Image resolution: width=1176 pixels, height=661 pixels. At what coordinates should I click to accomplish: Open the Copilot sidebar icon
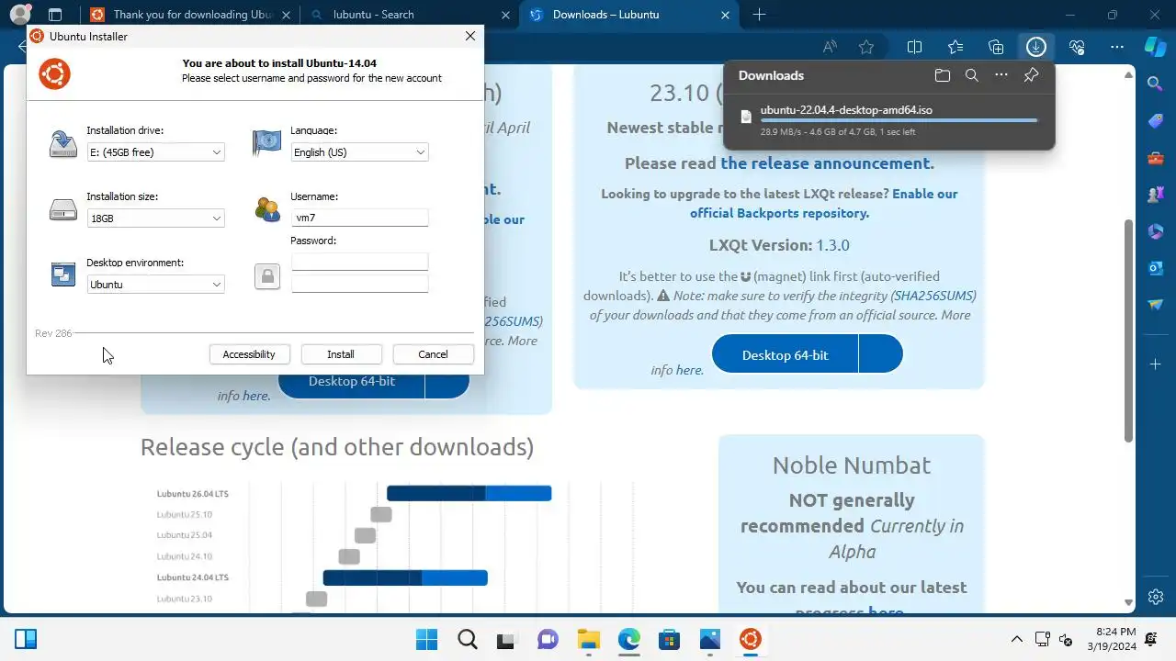pyautogui.click(x=1155, y=47)
